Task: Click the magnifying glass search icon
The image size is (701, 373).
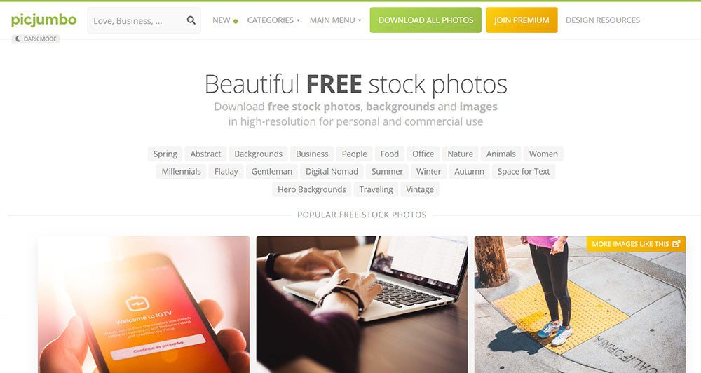Action: point(191,20)
